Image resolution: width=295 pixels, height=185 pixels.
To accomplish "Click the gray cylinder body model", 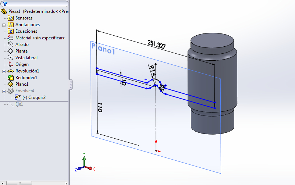I will point(212,83).
